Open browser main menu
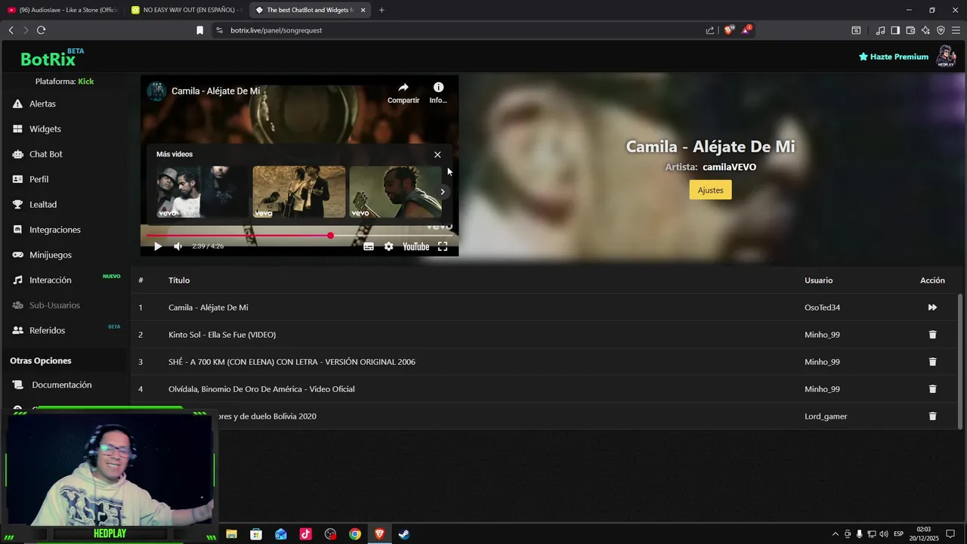Screen dimensions: 967x544 956,30
